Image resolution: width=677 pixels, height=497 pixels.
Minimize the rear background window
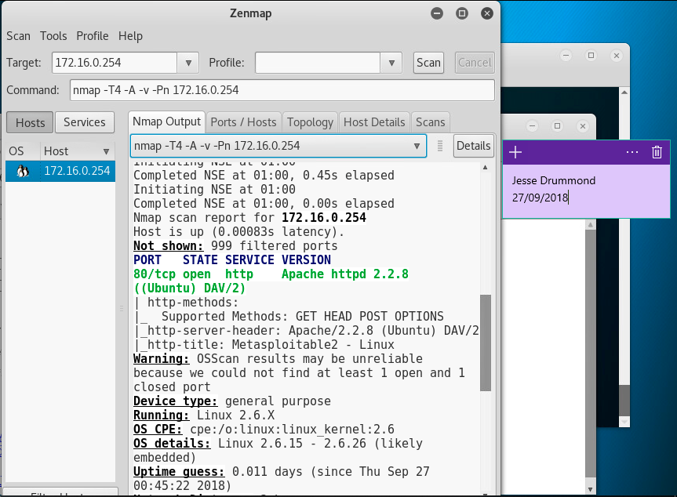click(x=566, y=55)
